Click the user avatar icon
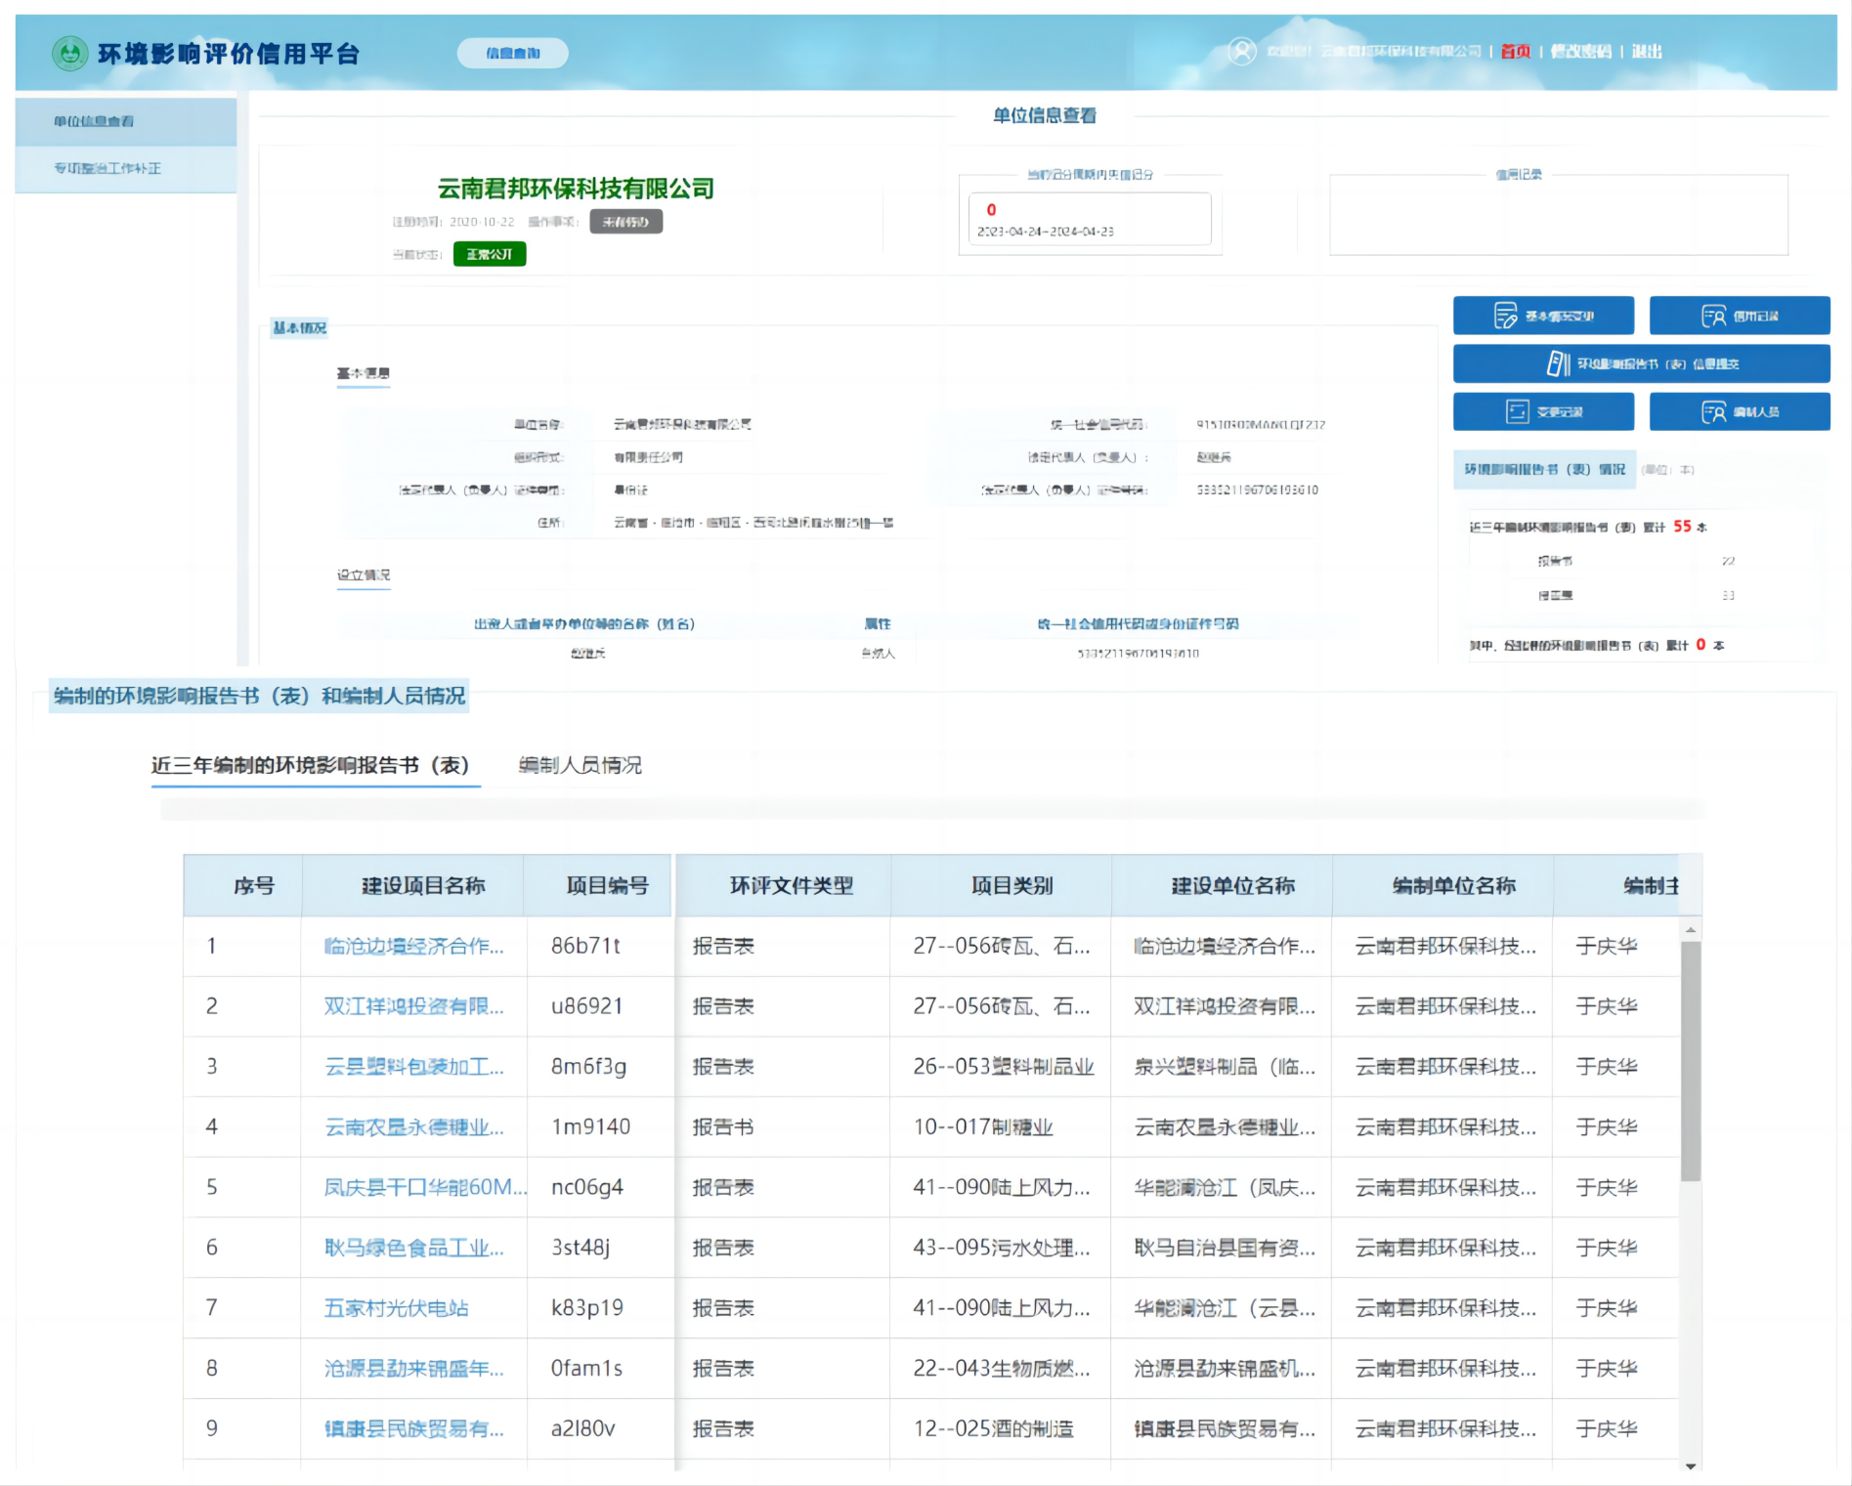 (1241, 51)
